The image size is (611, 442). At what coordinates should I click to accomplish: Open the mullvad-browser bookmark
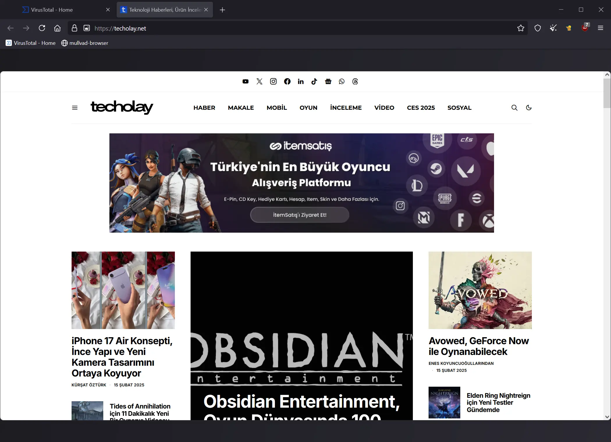[x=85, y=43]
